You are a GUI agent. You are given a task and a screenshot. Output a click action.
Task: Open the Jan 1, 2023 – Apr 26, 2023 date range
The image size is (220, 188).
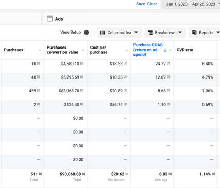[x=191, y=4]
